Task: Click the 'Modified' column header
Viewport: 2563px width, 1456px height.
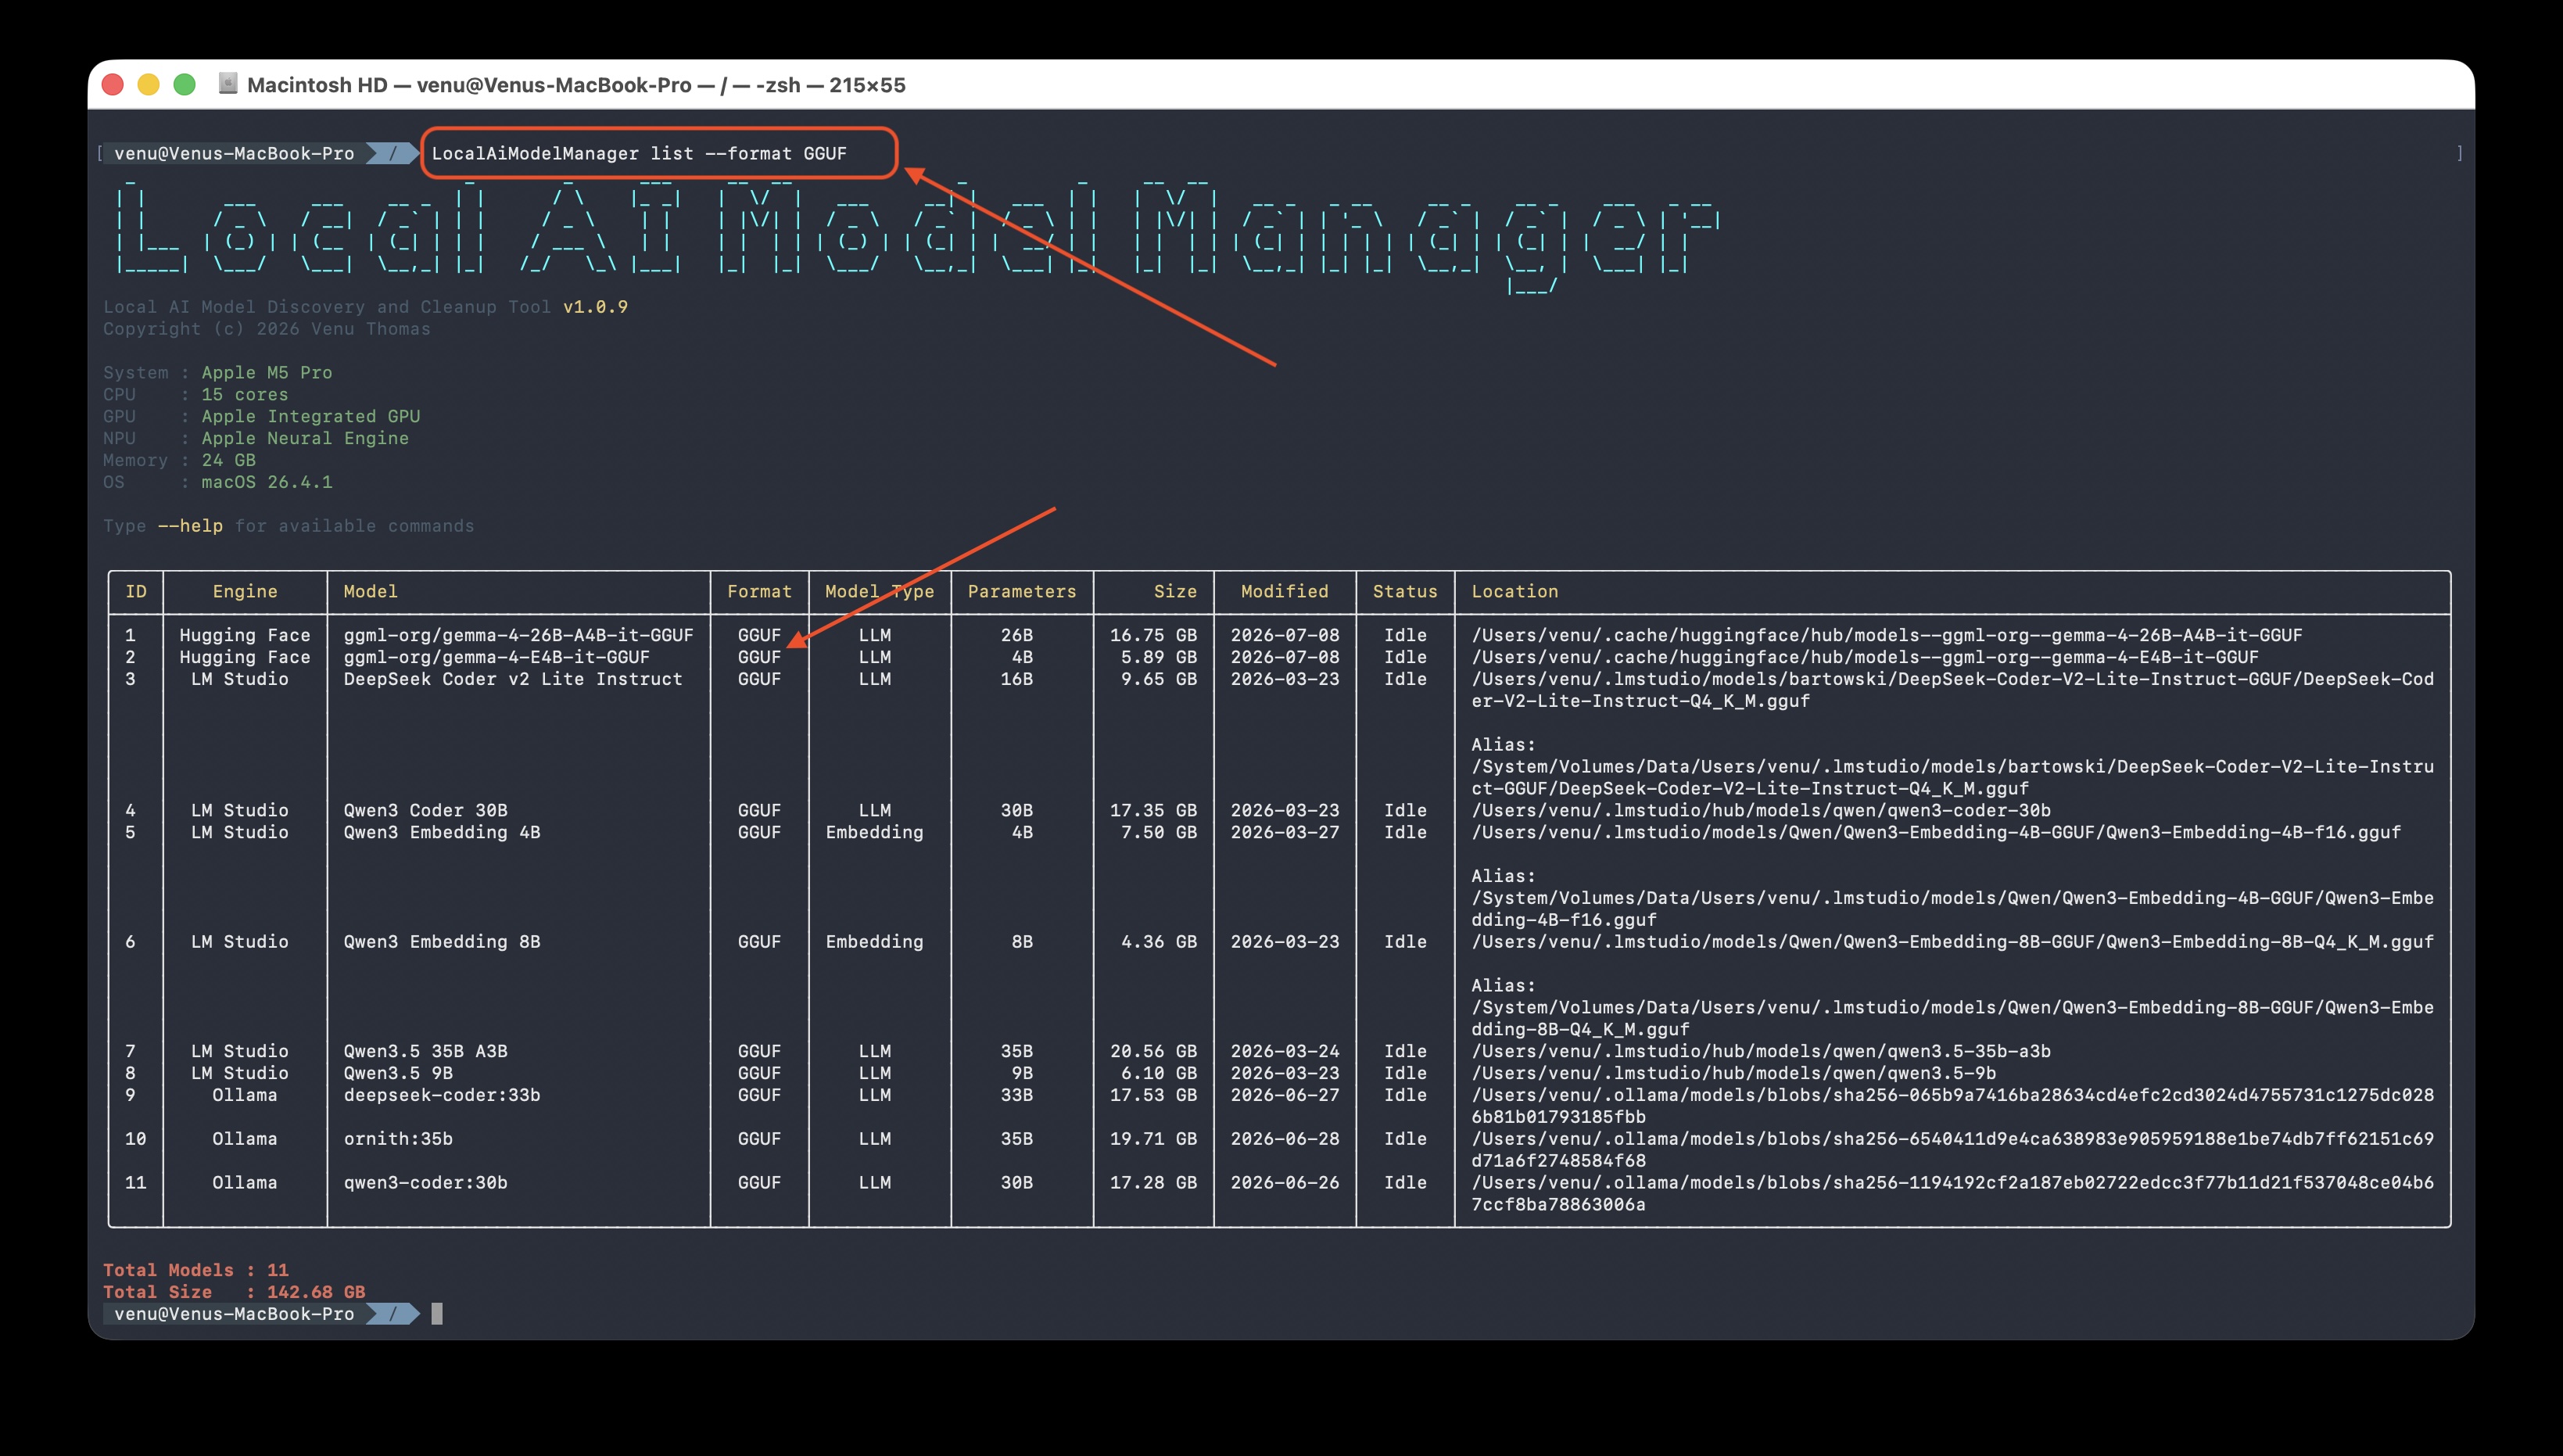Action: pos(1285,591)
